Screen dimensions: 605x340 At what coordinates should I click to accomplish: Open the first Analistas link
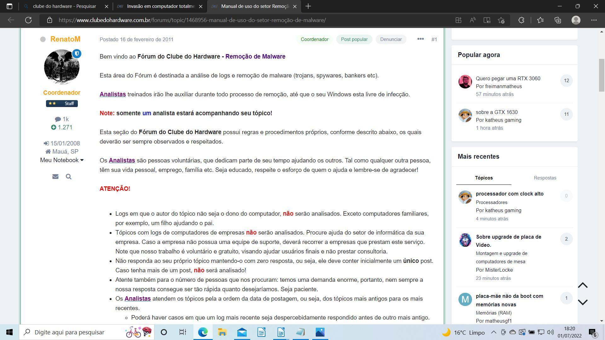click(112, 94)
